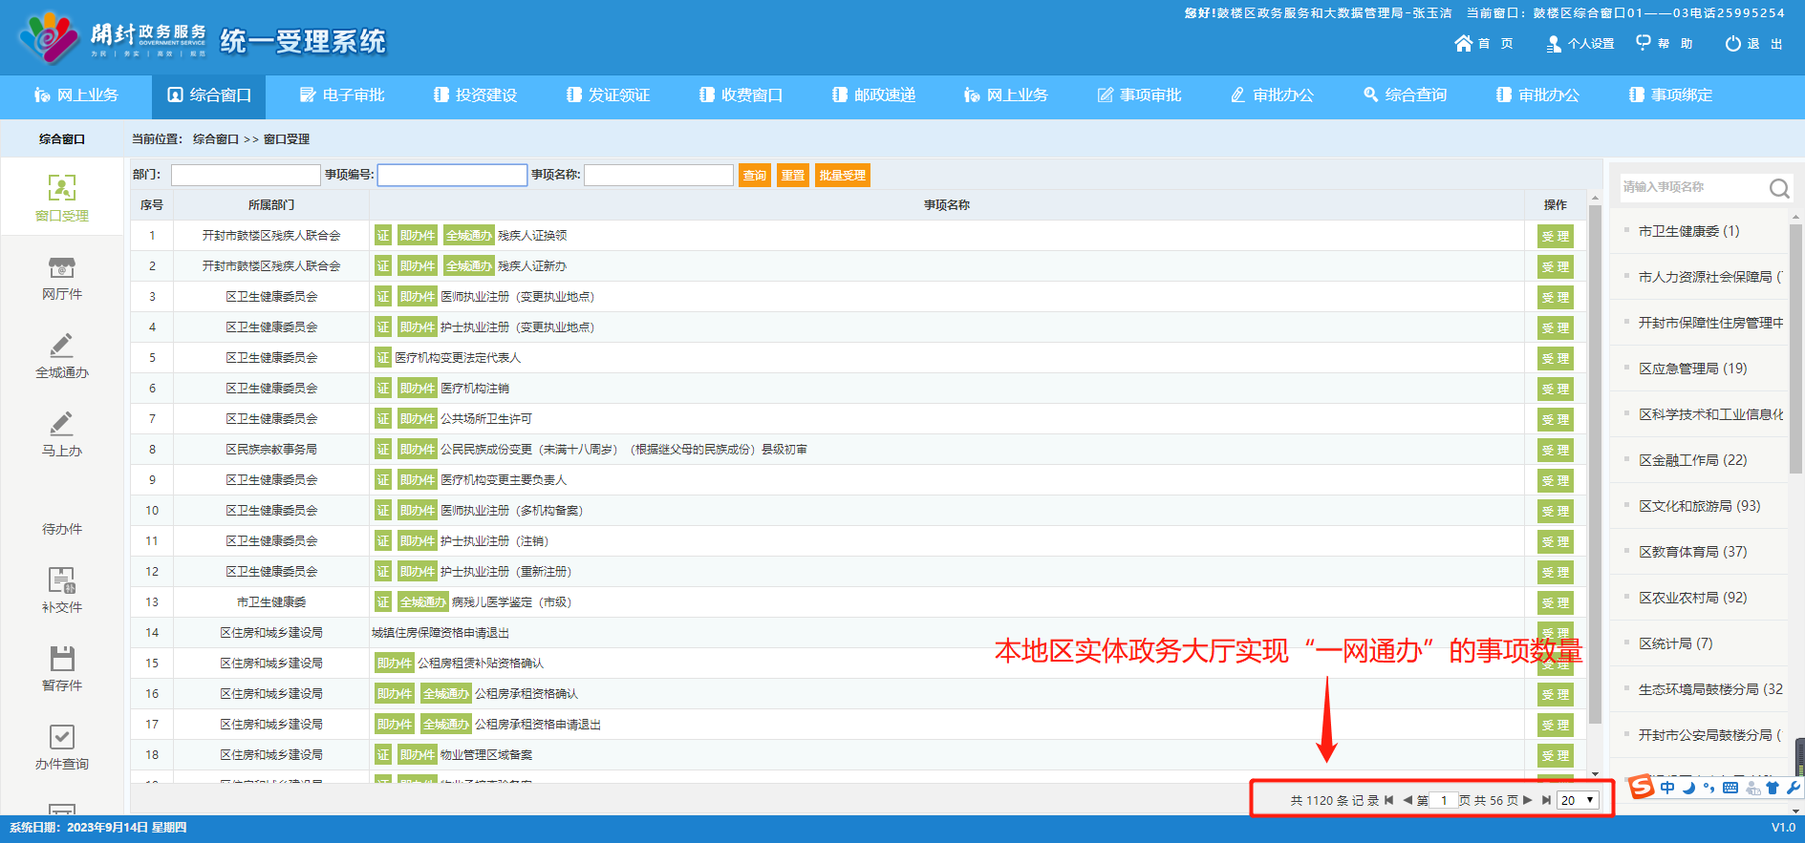The image size is (1805, 843).
Task: Expand the 区应急管理局 (19) department item
Action: [x=1692, y=369]
